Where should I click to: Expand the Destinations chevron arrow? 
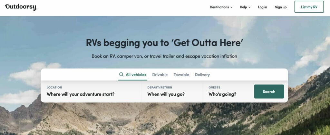click(x=231, y=7)
